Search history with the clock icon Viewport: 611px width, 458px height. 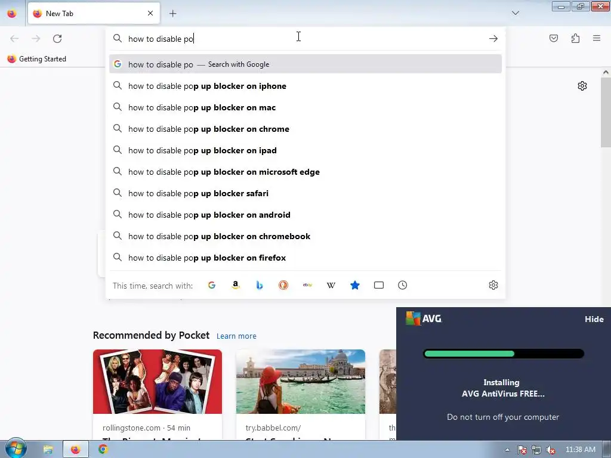(x=403, y=285)
